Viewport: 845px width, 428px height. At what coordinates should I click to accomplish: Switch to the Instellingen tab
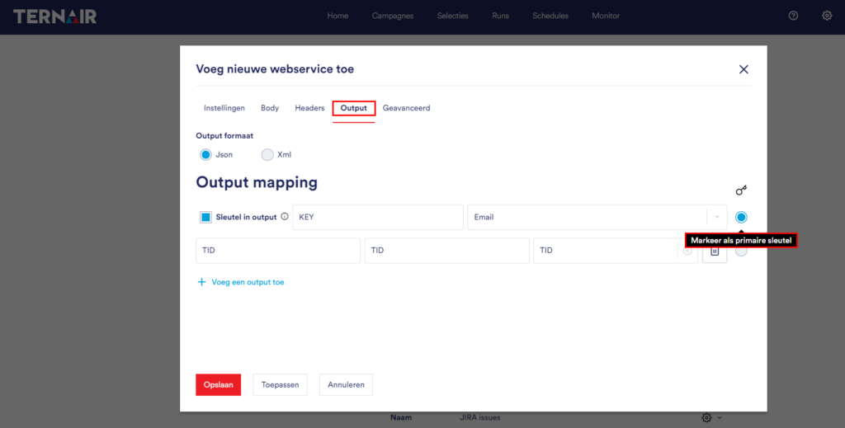point(224,108)
